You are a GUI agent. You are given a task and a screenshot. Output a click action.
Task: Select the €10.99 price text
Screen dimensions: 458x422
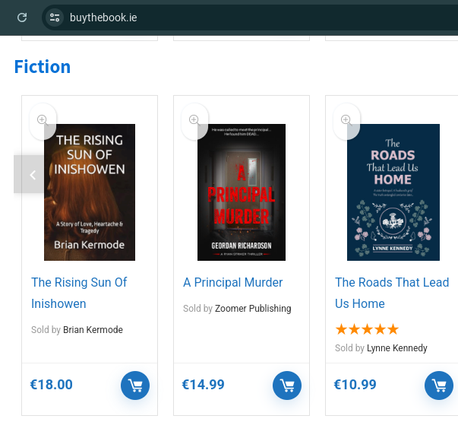355,385
